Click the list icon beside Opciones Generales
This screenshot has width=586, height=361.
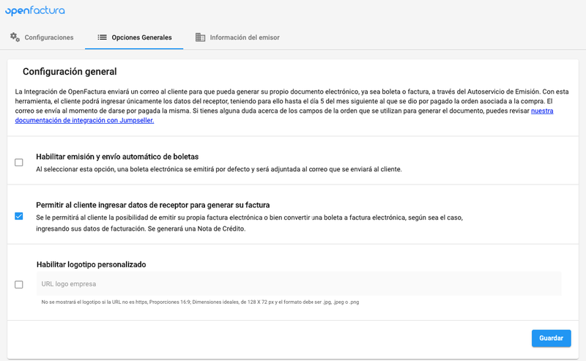tap(102, 37)
